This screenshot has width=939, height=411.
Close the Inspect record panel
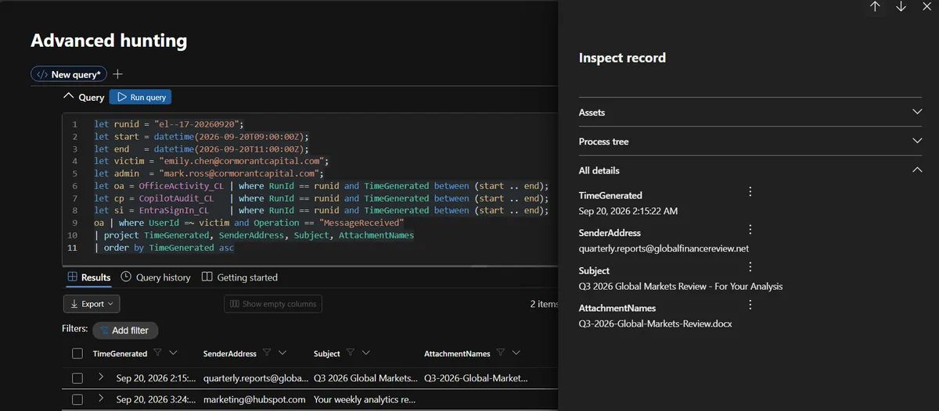click(x=926, y=6)
